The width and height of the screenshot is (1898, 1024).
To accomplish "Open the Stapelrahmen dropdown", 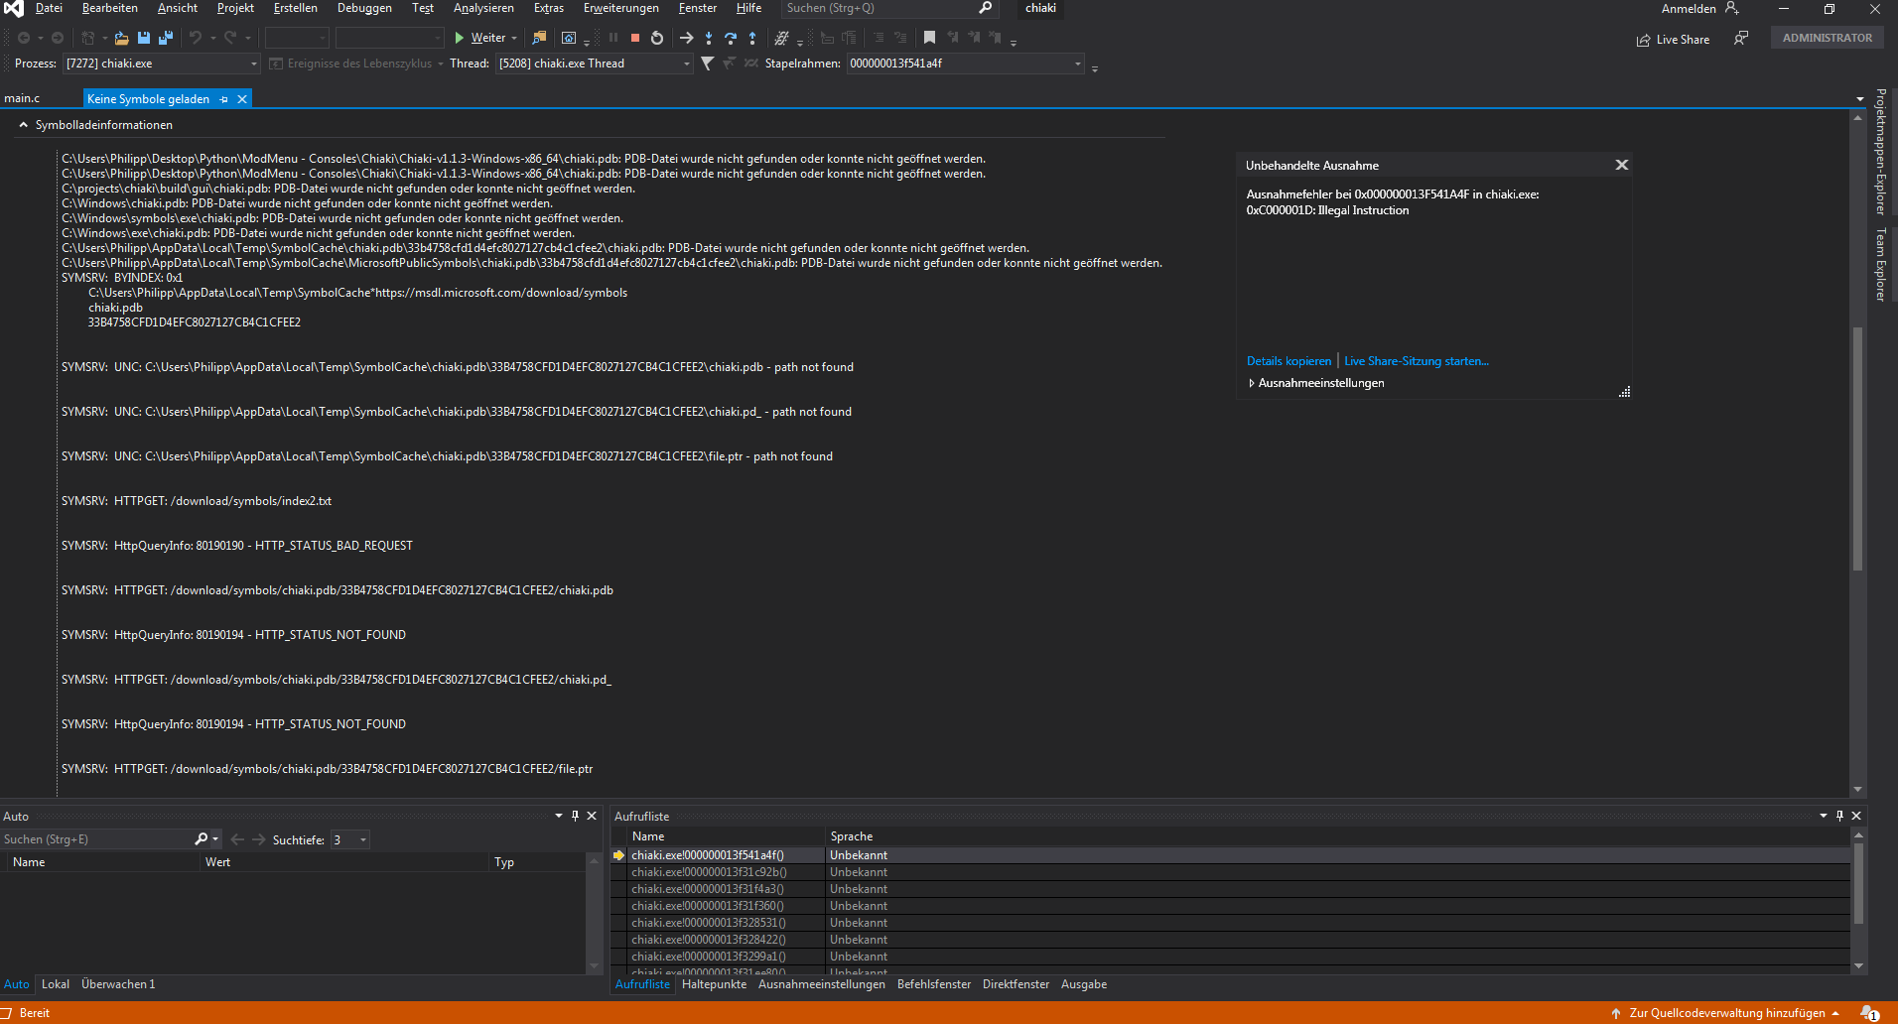I will (x=1077, y=63).
